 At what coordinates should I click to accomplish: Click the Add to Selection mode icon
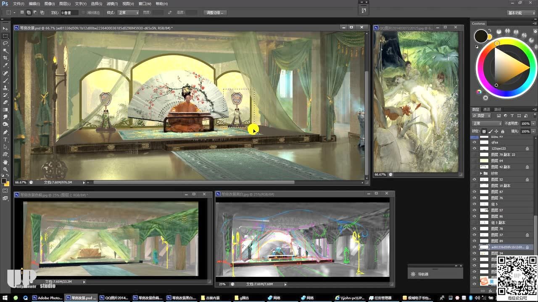tap(29, 13)
